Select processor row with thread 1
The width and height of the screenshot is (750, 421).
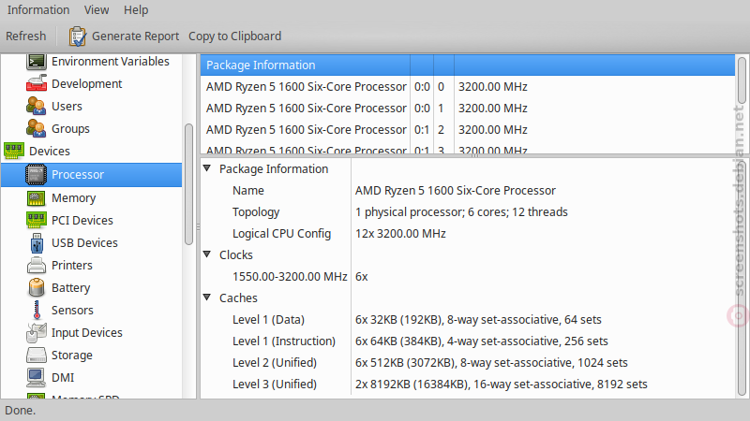(x=467, y=109)
